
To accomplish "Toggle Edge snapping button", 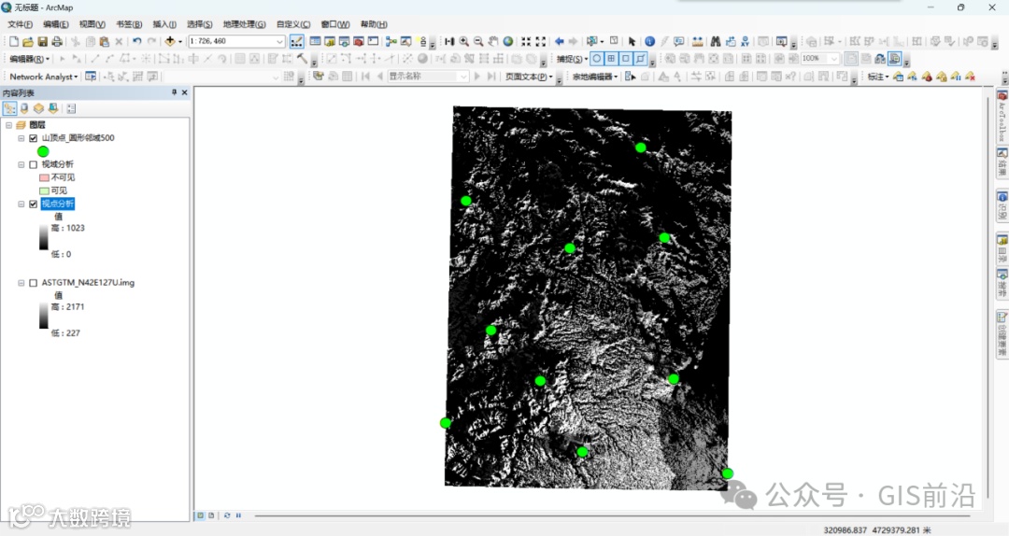I will 640,59.
